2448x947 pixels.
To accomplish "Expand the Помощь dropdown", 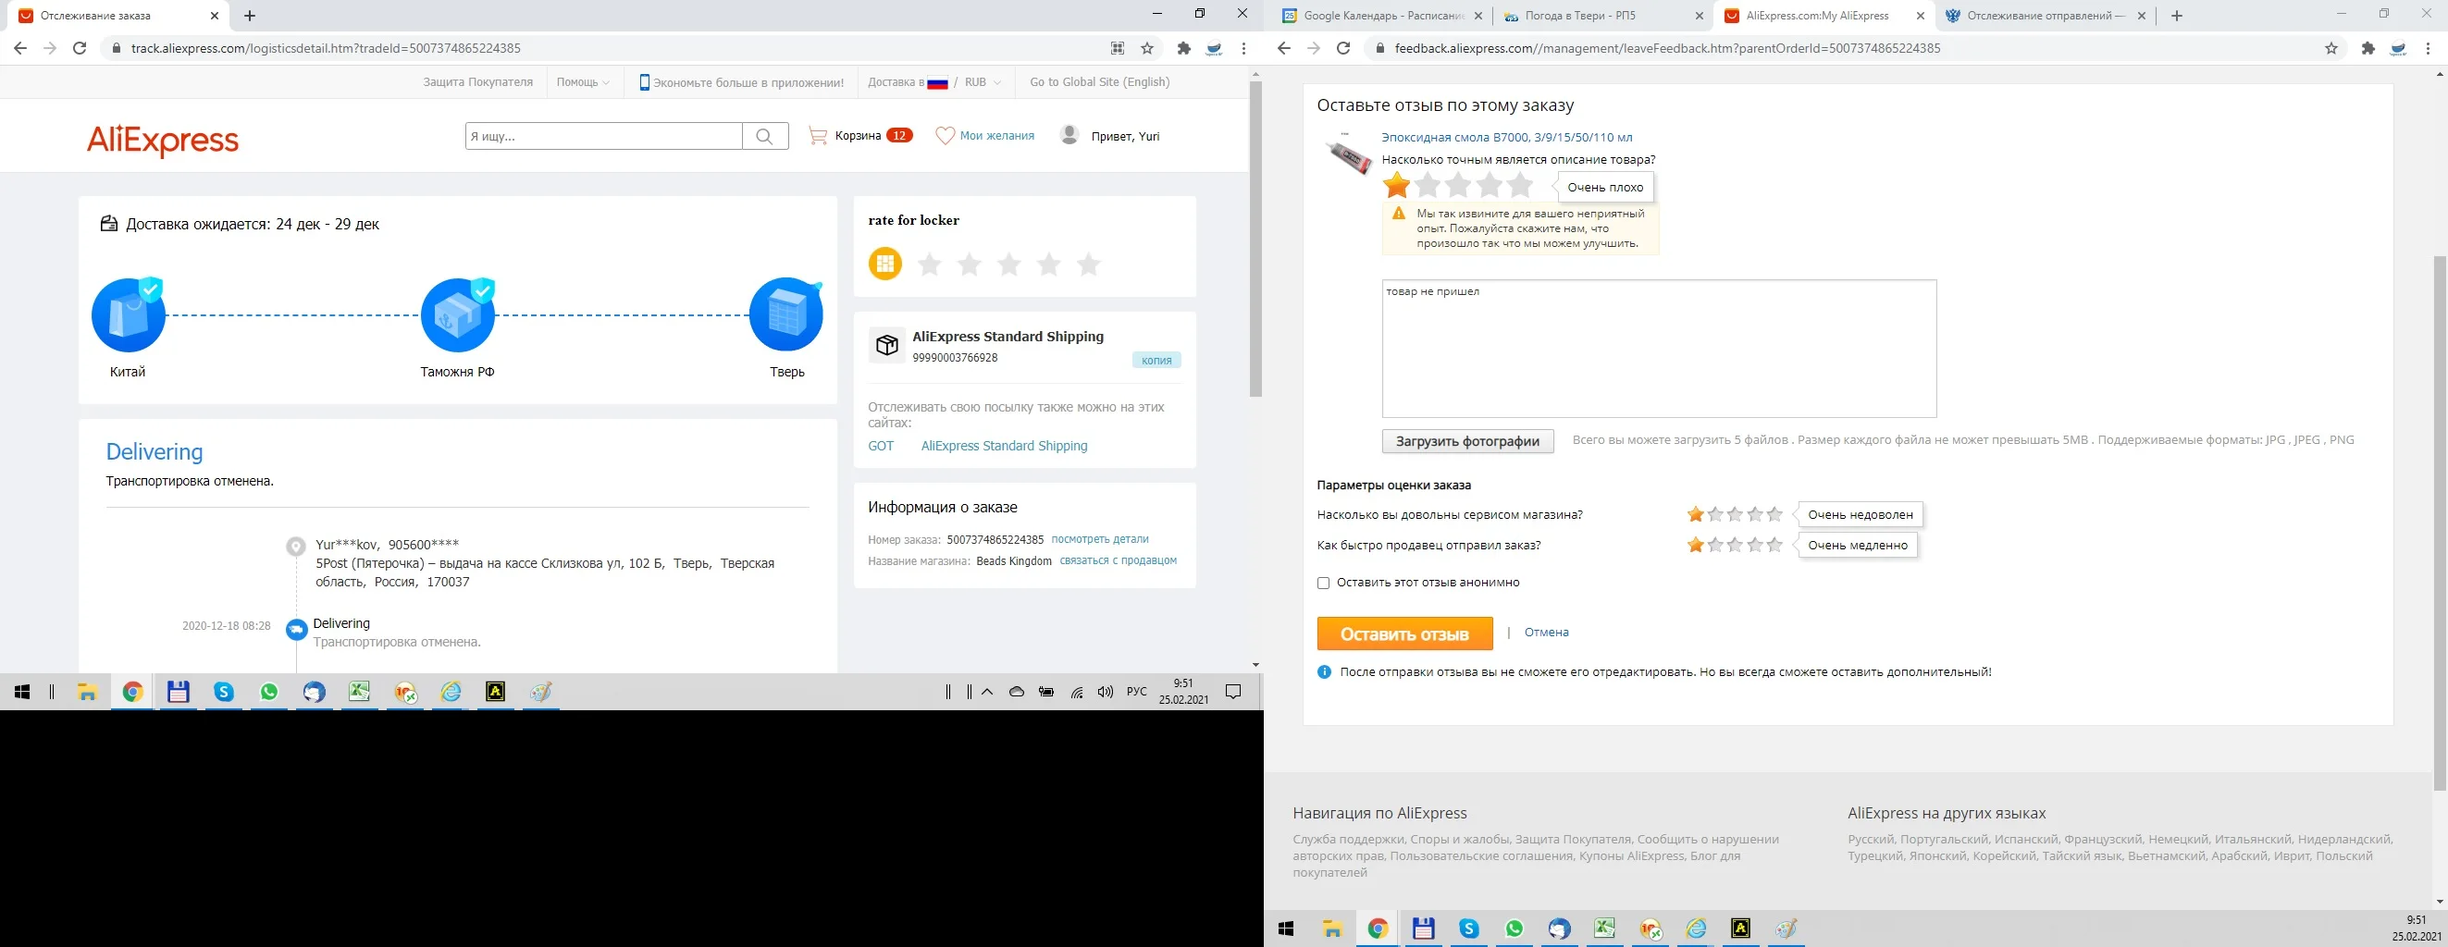I will [x=584, y=82].
